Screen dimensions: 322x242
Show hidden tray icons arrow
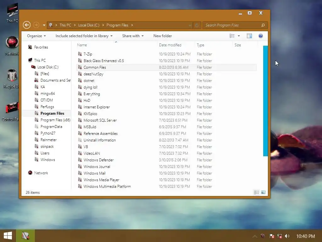[255, 236]
